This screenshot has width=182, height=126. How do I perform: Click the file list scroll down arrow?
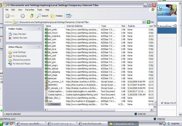[155, 107]
